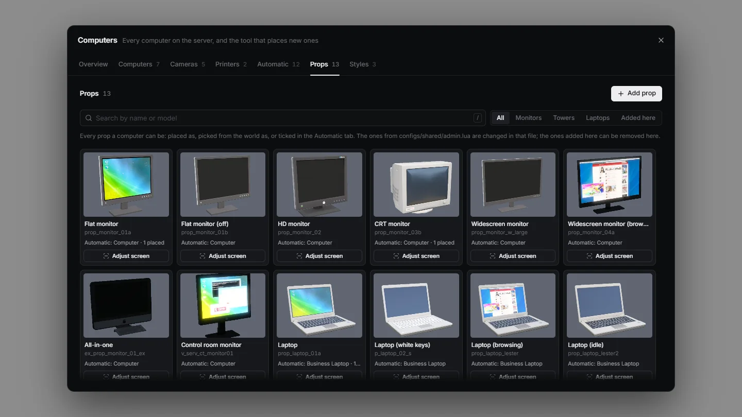The image size is (742, 417).
Task: Select the ex_prop_monitor_01_ex model name
Action: click(115, 354)
